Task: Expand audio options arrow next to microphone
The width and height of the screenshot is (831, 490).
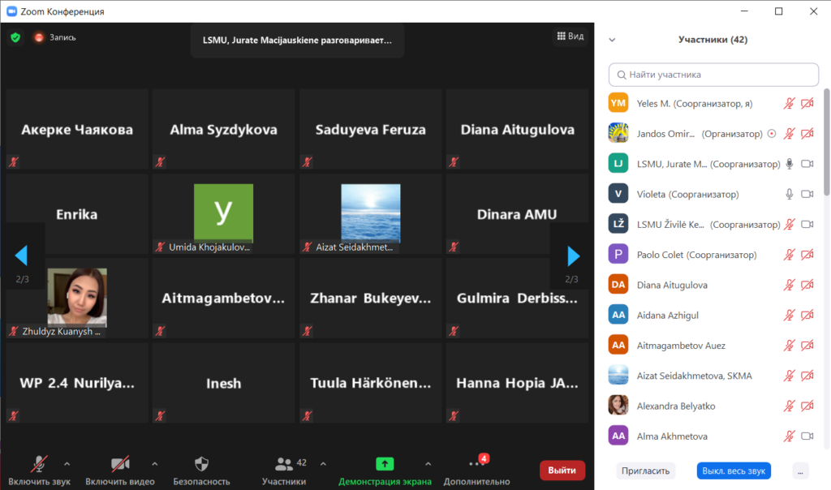Action: click(67, 464)
